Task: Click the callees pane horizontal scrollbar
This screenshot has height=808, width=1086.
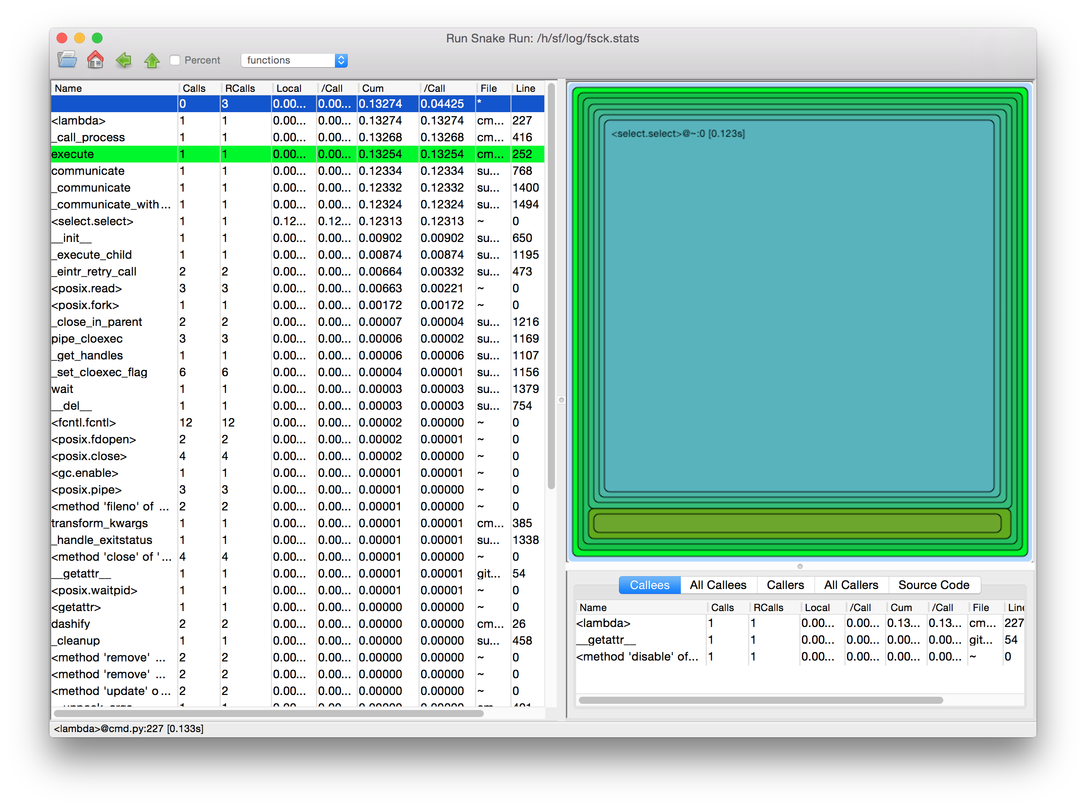Action: tap(760, 700)
